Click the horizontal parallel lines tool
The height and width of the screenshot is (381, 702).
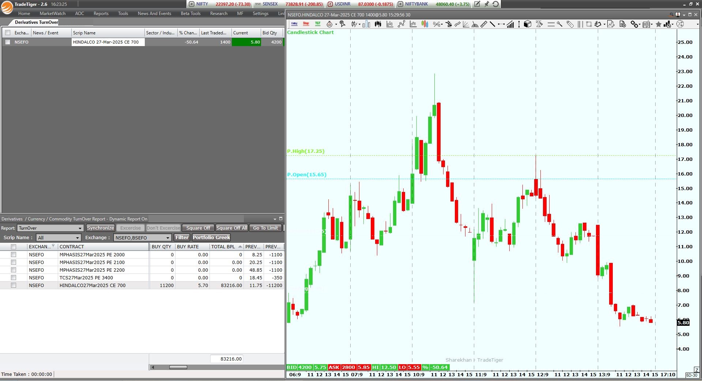(551, 24)
